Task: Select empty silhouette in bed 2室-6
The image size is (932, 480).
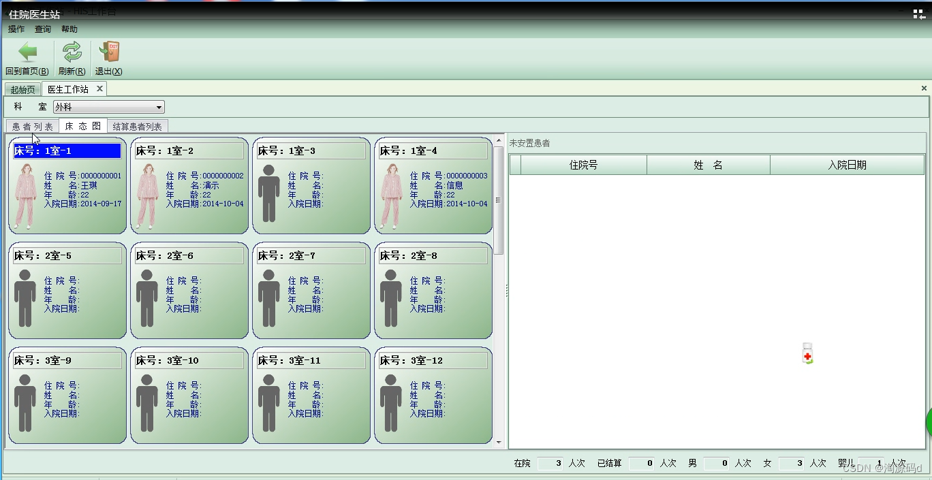Action: 147,298
